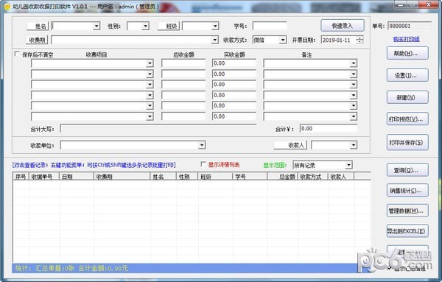
Task: Expand the third 收费项目 row dropdown
Action: (x=150, y=85)
